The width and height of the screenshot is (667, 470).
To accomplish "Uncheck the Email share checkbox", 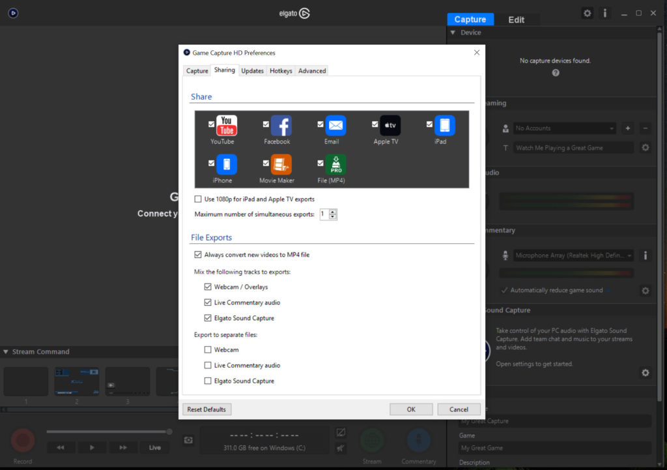I will pyautogui.click(x=320, y=125).
